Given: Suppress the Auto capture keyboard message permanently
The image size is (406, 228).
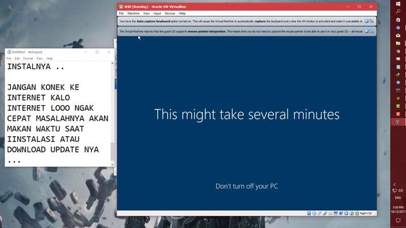Looking at the screenshot, I should click(x=372, y=21).
